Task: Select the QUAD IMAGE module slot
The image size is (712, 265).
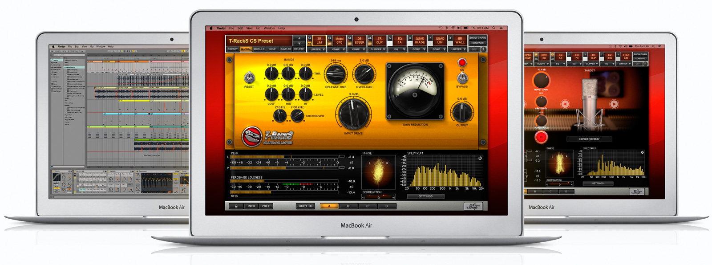Action: tap(420, 41)
